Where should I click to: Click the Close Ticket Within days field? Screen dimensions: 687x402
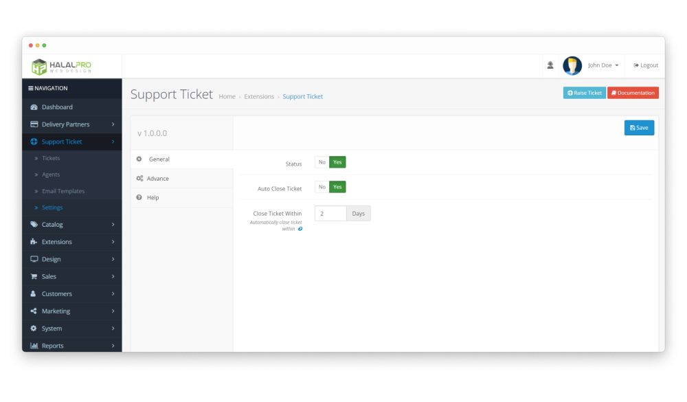(x=330, y=214)
